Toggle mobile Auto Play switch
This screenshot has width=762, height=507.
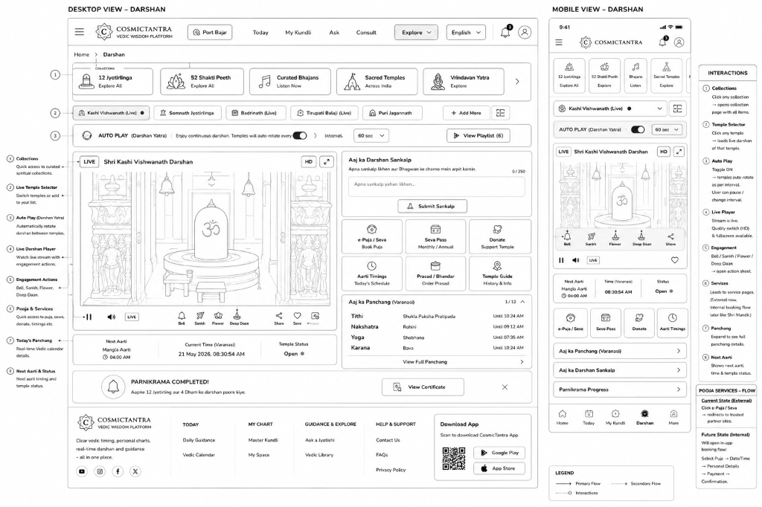click(638, 129)
